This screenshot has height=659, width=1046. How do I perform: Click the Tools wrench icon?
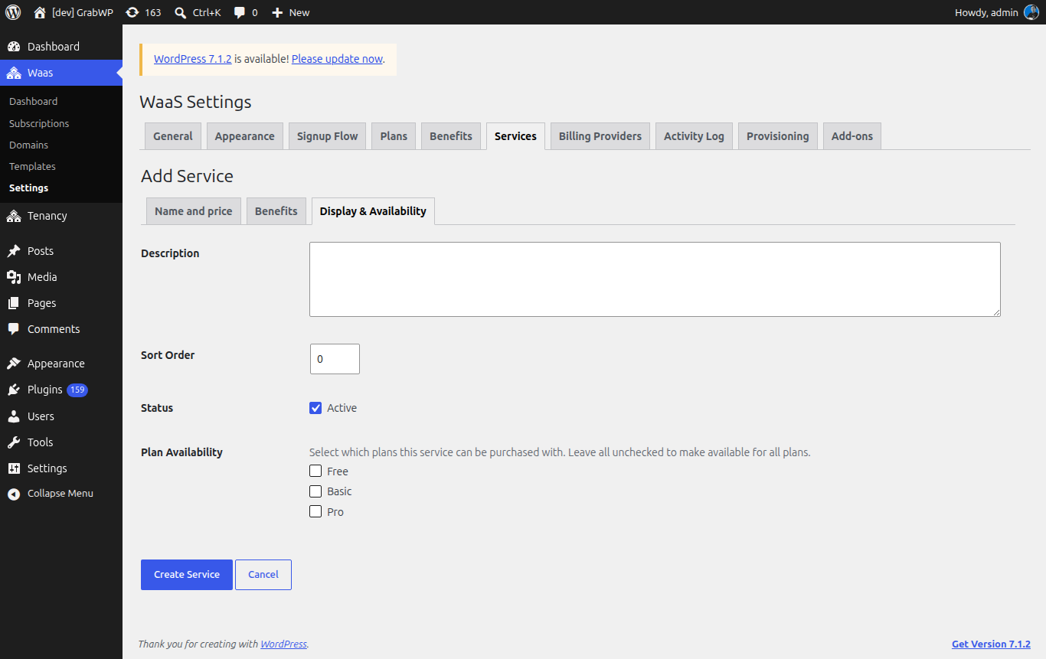click(x=14, y=442)
